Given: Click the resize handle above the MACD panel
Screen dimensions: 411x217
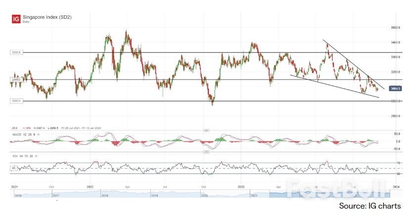Looking at the screenshot, I should (207, 130).
